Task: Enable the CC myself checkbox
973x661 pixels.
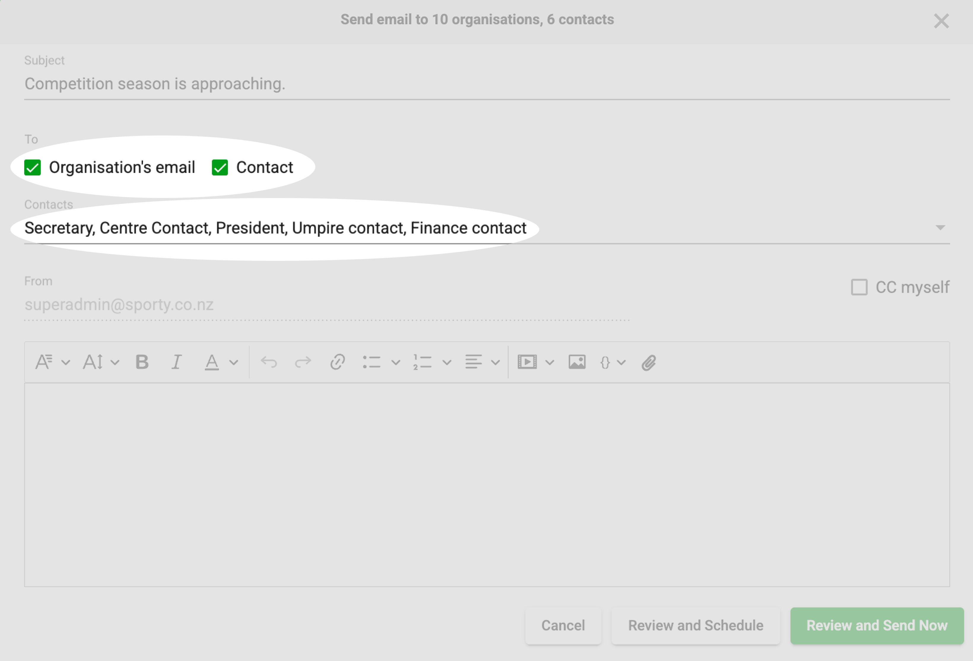Action: (x=859, y=288)
